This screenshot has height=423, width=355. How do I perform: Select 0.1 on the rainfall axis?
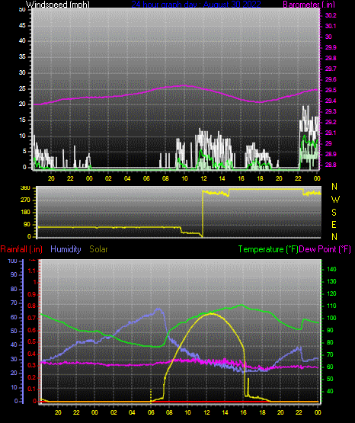pyautogui.click(x=32, y=389)
